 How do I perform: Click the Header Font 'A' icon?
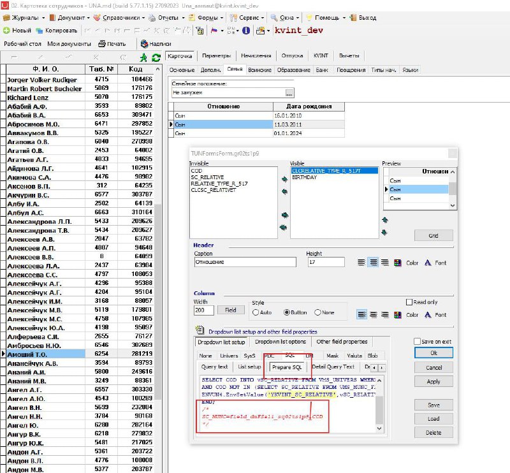coord(428,263)
